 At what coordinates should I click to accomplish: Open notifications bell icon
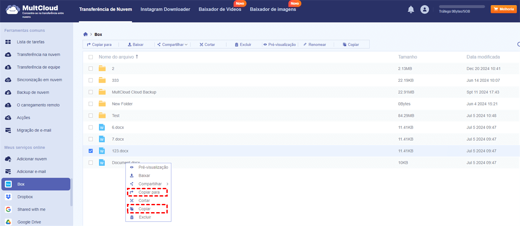(411, 10)
